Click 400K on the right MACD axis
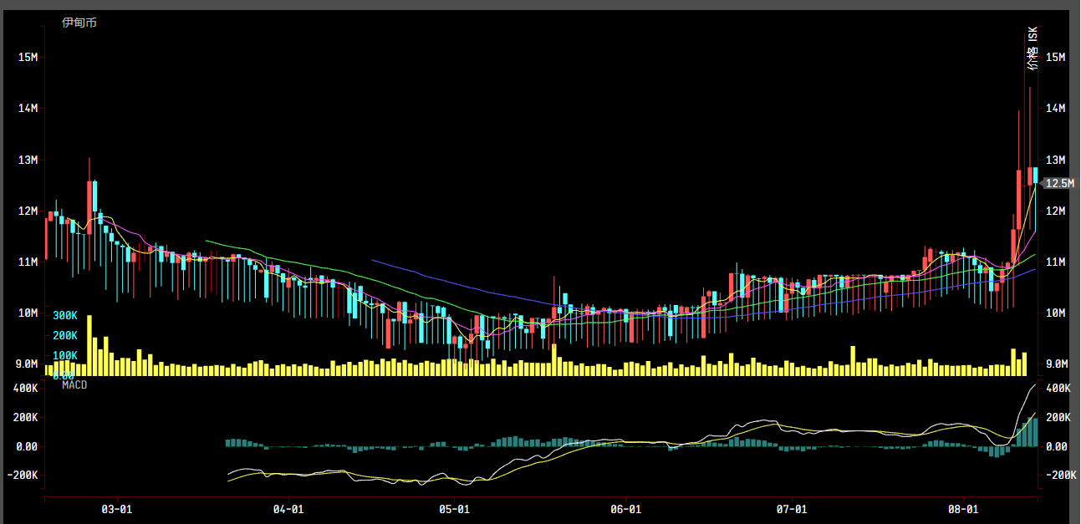The height and width of the screenshot is (524, 1081). [1058, 389]
